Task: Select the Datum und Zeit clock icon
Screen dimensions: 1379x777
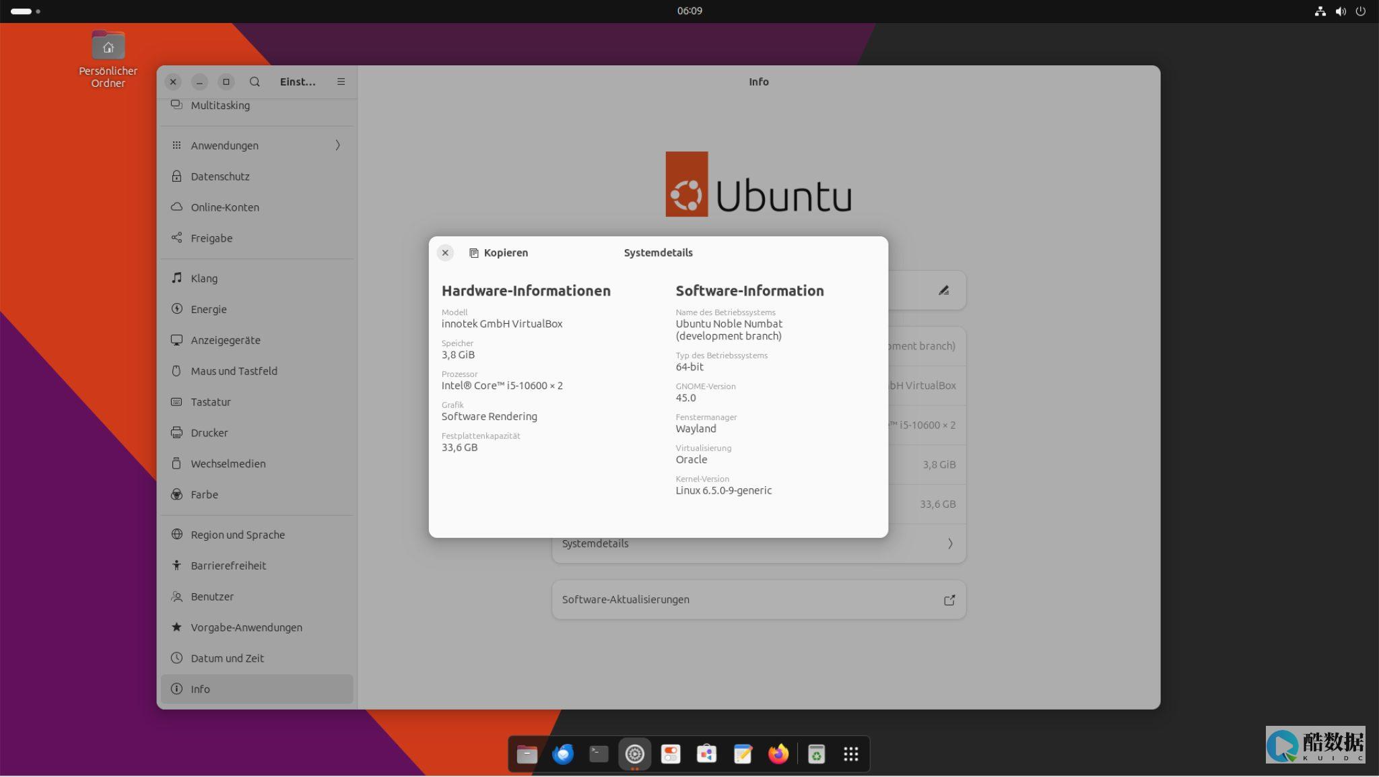Action: [176, 658]
